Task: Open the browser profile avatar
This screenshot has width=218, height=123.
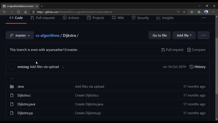Action: click(x=206, y=12)
